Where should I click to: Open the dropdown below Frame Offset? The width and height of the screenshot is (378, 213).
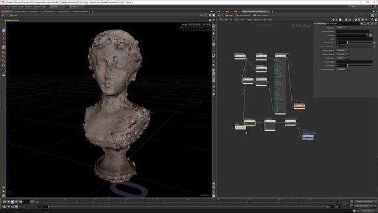343,69
